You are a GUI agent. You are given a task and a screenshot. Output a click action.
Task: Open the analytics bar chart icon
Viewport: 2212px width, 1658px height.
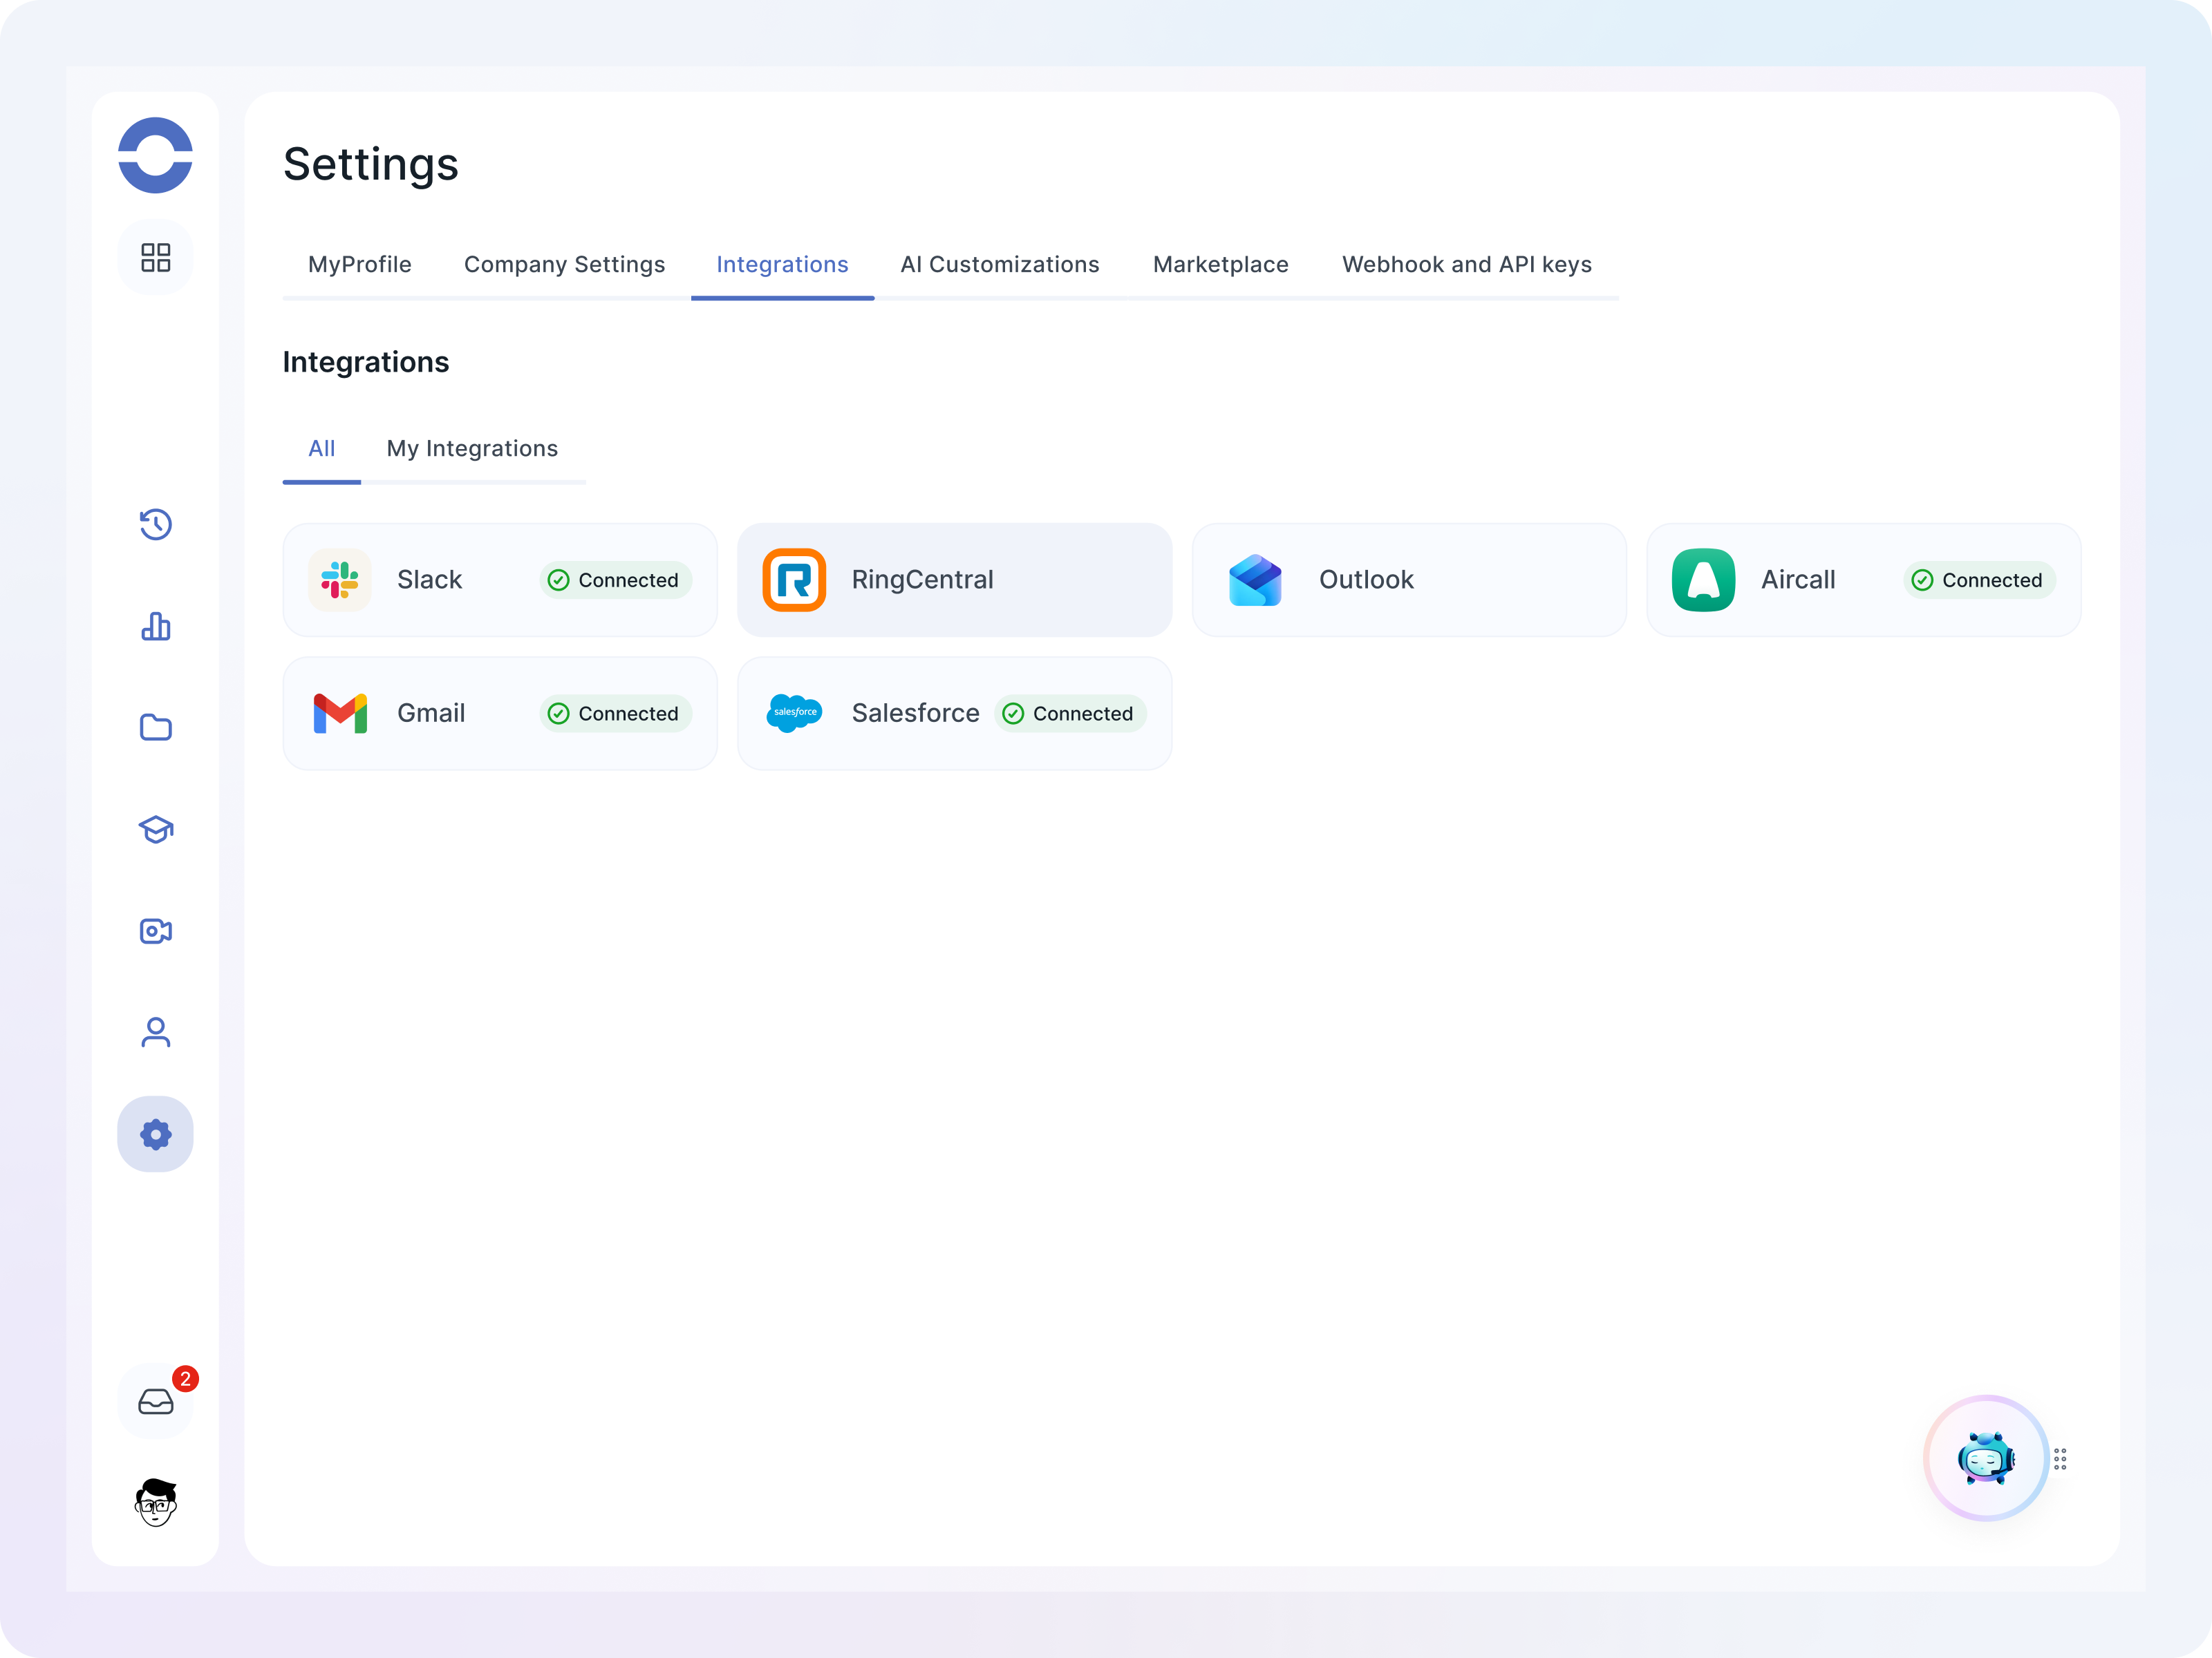(155, 627)
